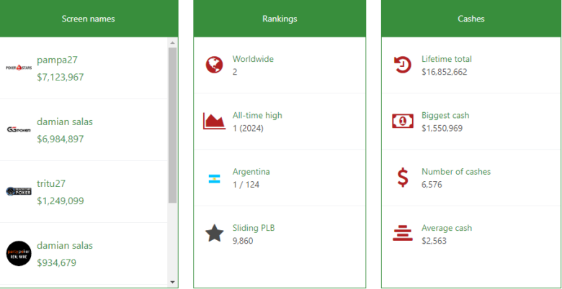562x289 pixels.
Task: Click the star icon for Sliding PLB
Action: [214, 233]
